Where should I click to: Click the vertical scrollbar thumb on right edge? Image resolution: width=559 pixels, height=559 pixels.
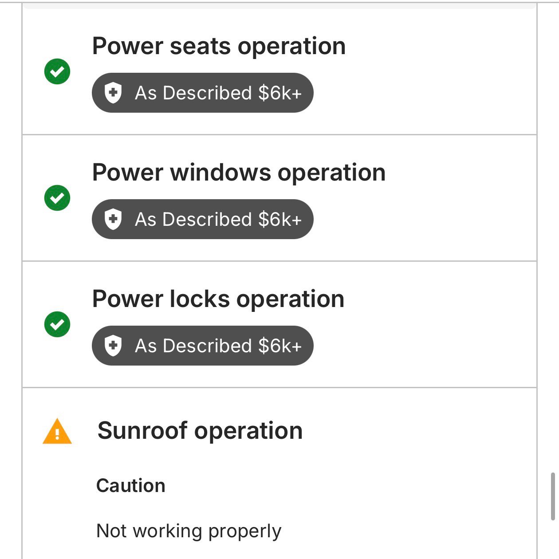553,496
